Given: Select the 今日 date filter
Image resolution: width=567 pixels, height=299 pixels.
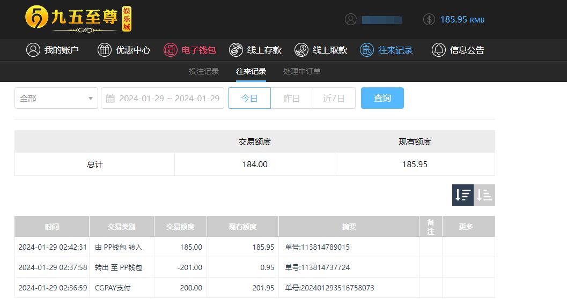Looking at the screenshot, I should click(x=249, y=98).
